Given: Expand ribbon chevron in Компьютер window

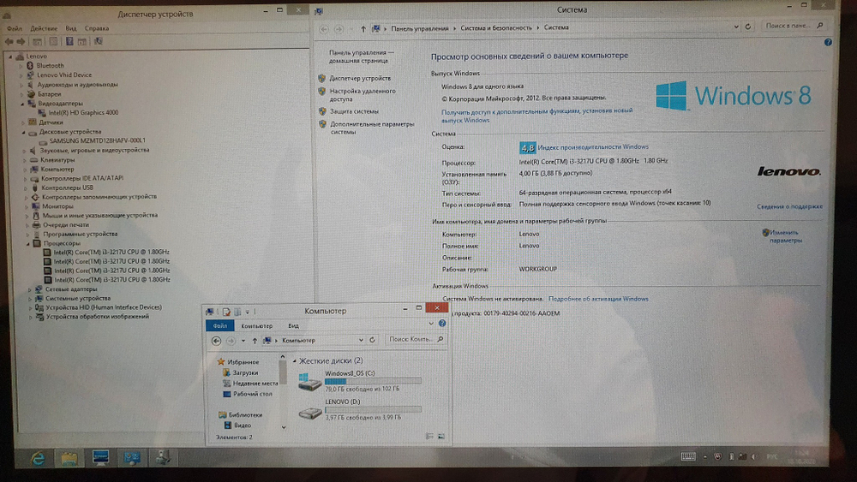Looking at the screenshot, I should coord(431,324).
